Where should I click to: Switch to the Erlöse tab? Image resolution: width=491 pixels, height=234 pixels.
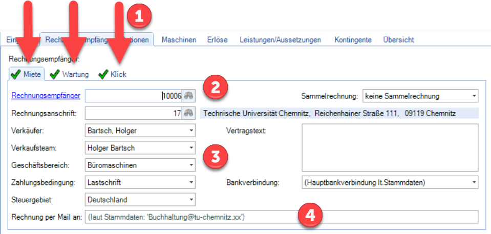(218, 39)
